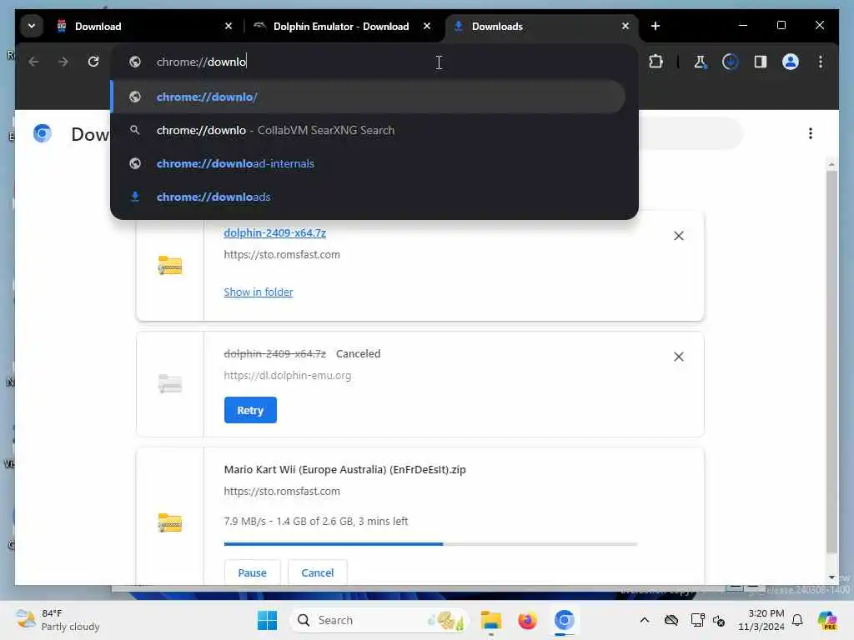Retry the canceled dolphin download

(x=250, y=410)
